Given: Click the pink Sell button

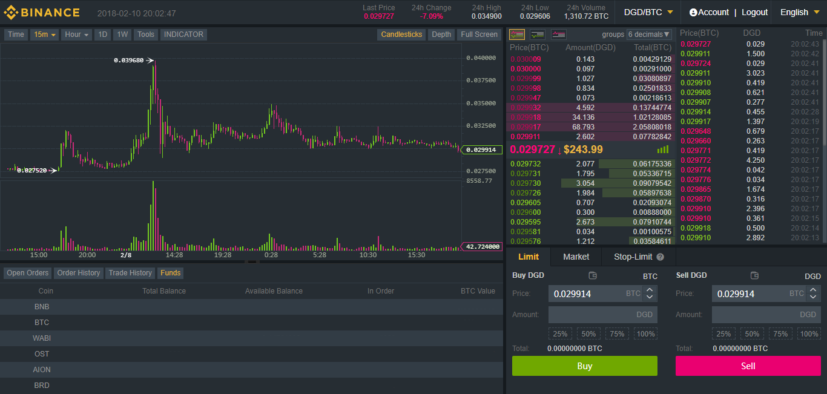Looking at the screenshot, I should coord(748,366).
